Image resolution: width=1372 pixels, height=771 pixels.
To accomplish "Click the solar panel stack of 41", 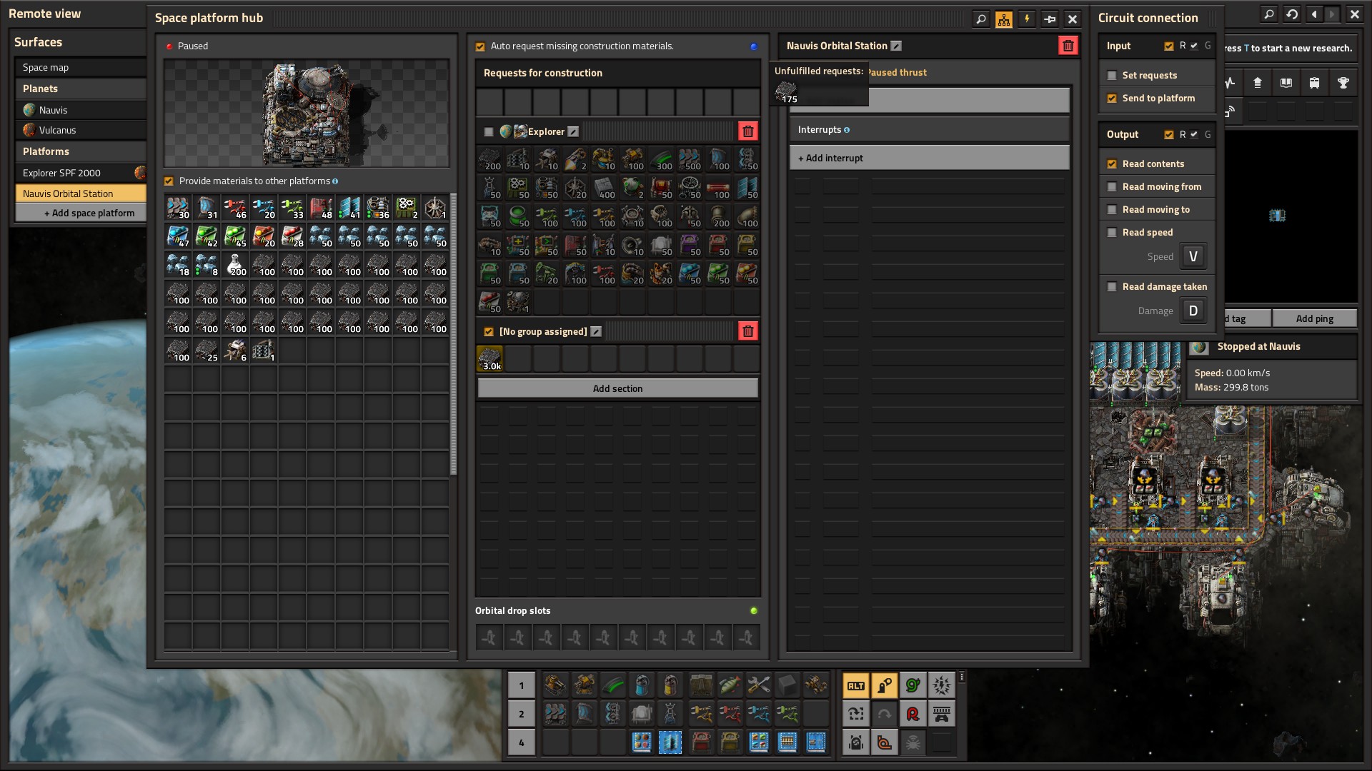I will [349, 208].
